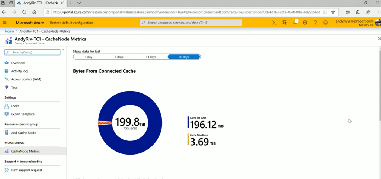Screen dimensions: 381x179
Task: Collapse the left resource menu
Action: (63, 50)
